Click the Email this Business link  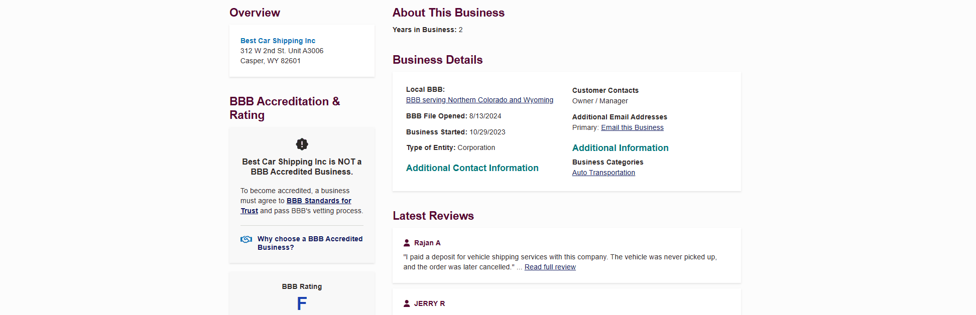point(632,127)
